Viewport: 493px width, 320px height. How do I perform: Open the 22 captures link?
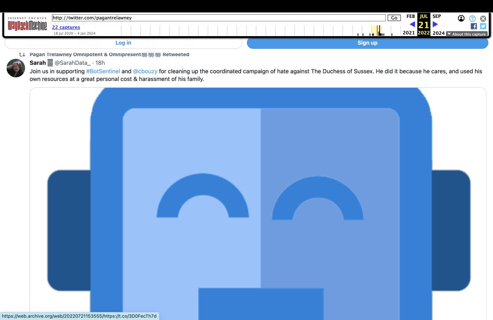coord(66,27)
